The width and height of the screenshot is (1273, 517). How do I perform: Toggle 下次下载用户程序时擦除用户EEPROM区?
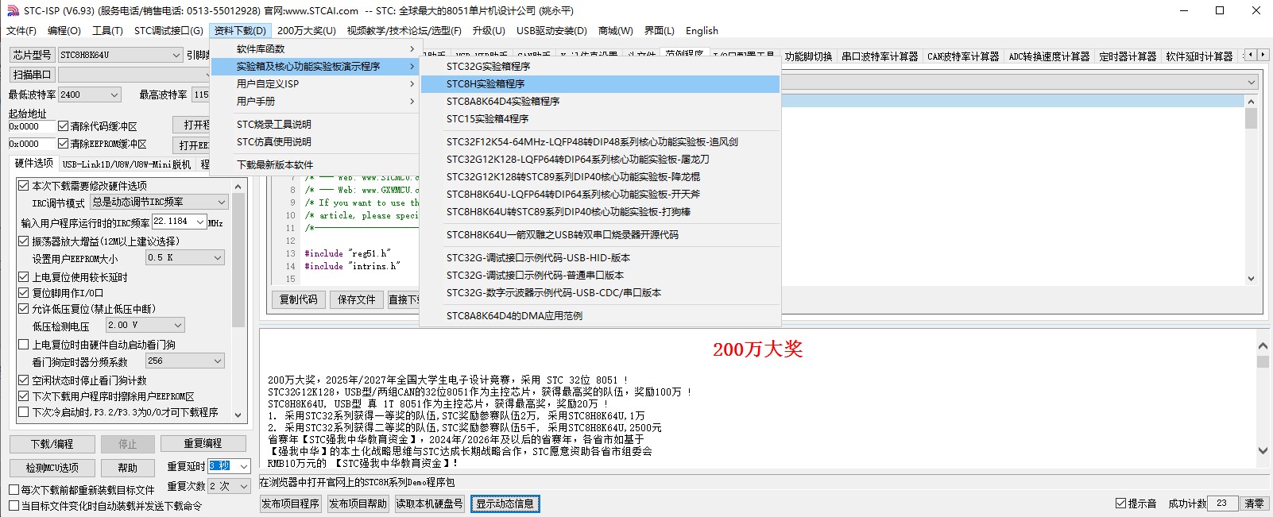tap(24, 396)
